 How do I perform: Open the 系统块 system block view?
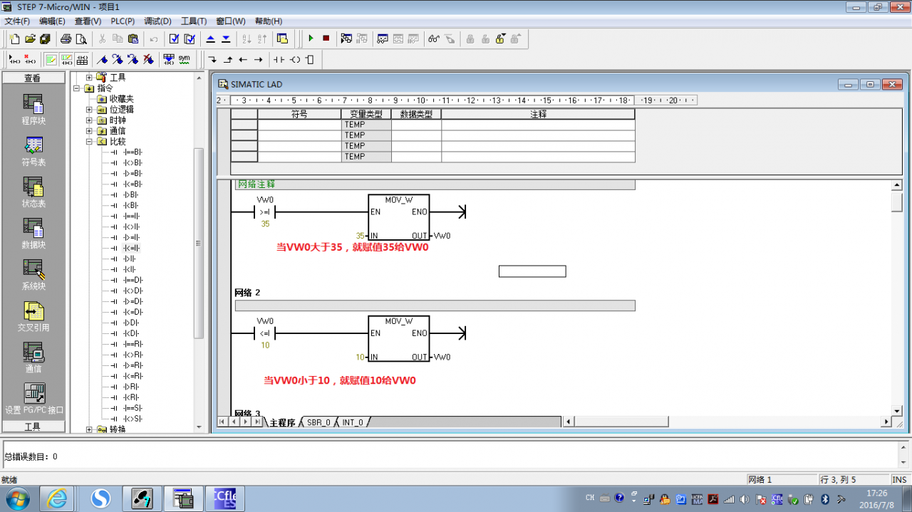click(33, 275)
